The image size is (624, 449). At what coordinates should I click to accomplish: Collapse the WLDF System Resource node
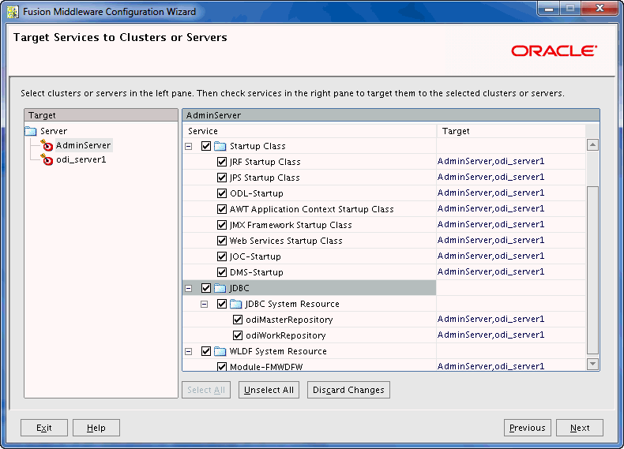pyautogui.click(x=189, y=352)
